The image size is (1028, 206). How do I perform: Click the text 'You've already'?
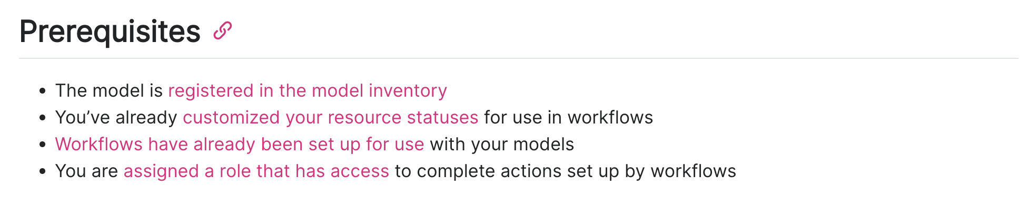point(116,117)
